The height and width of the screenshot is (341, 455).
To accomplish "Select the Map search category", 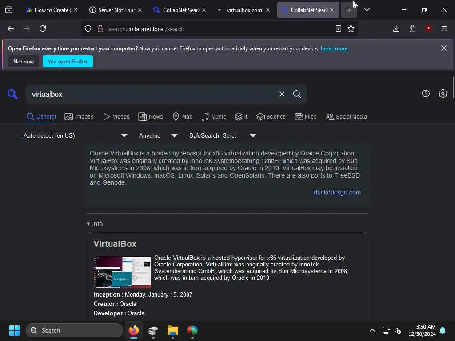I will coord(183,117).
